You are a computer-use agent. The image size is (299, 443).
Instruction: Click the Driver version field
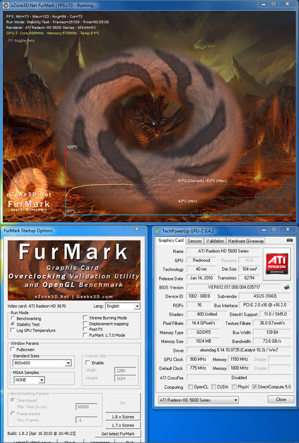pos(239,350)
